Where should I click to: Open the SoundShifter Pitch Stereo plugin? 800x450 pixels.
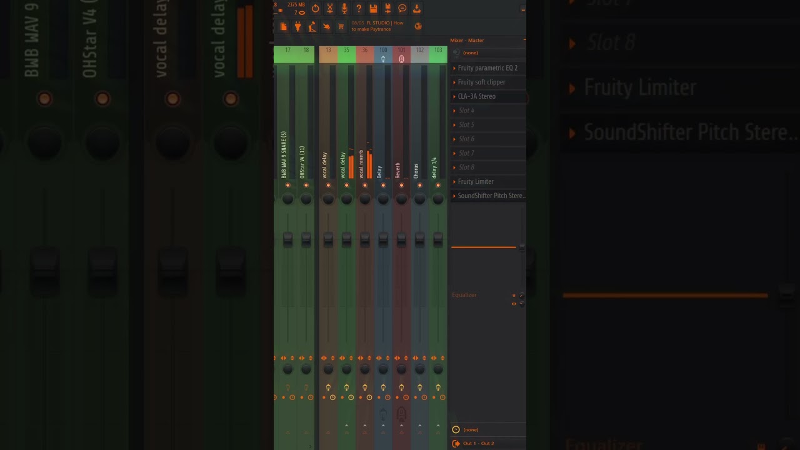point(492,196)
